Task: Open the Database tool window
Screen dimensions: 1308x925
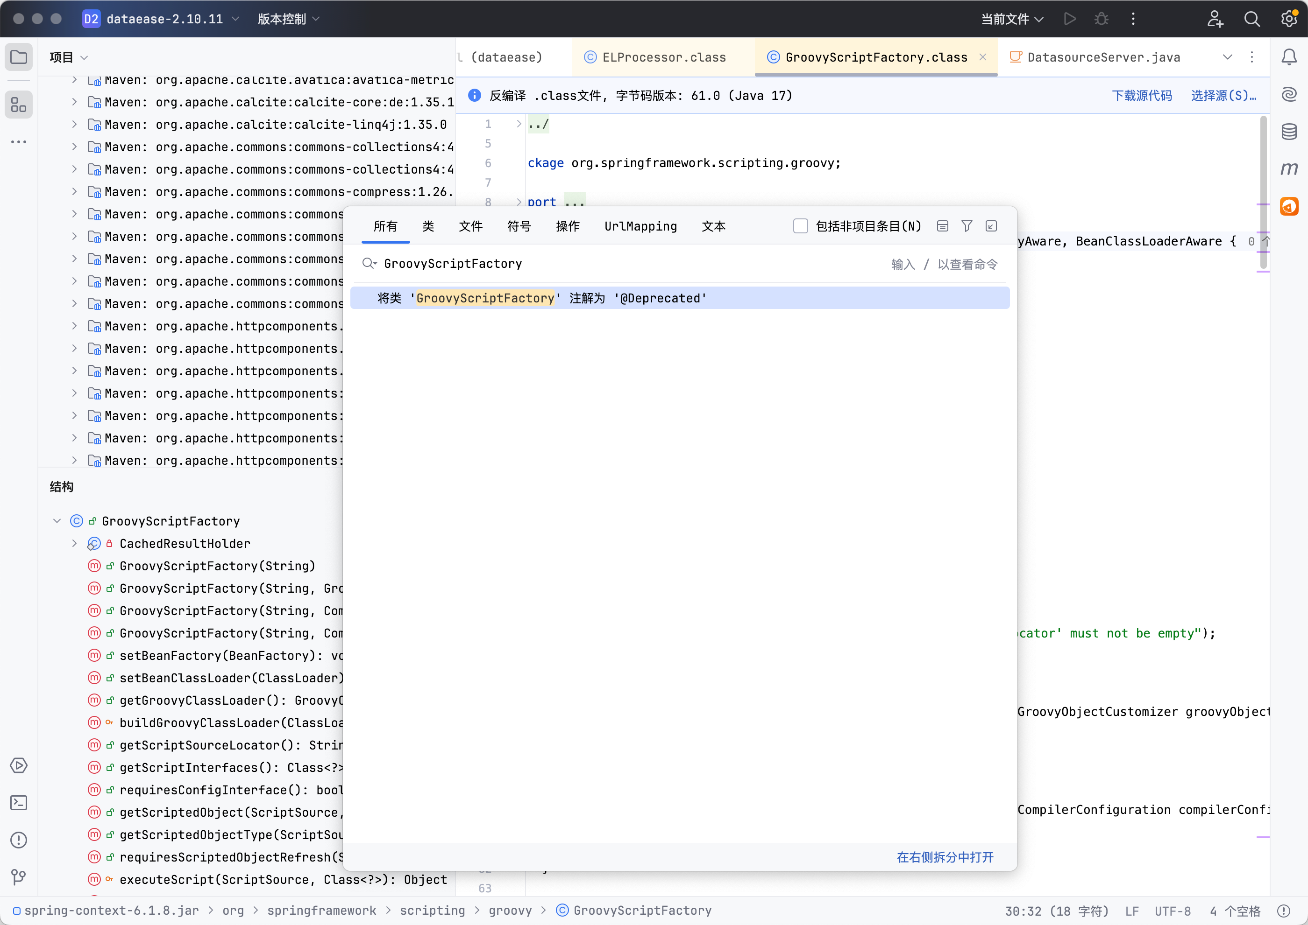Action: (1289, 132)
